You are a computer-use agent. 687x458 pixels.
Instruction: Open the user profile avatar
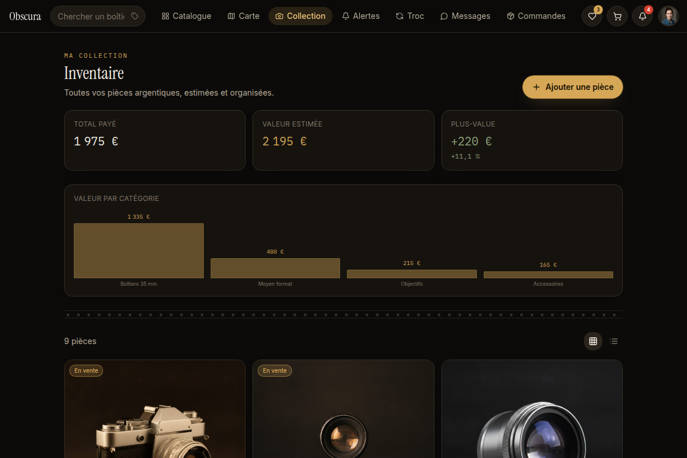tap(668, 16)
